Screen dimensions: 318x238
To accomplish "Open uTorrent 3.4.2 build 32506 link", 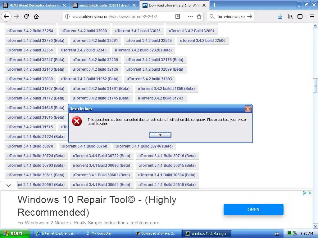I will tap(202, 41).
